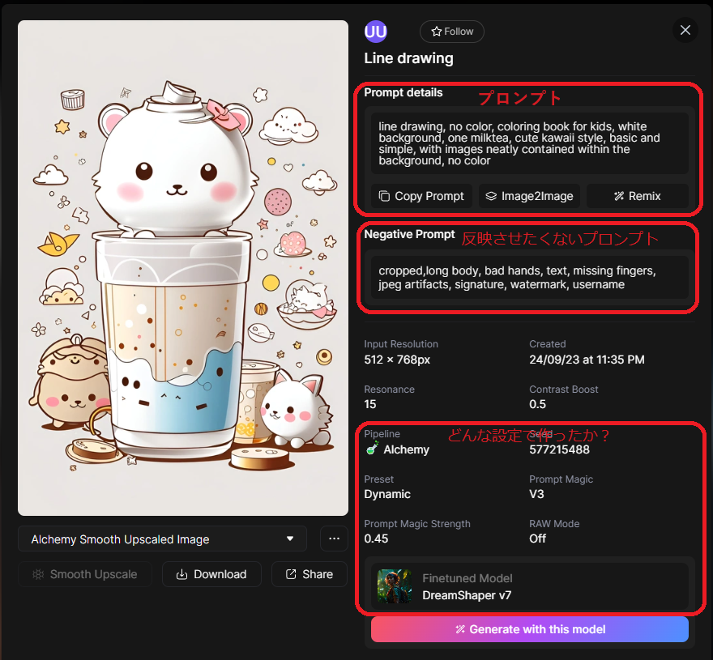Follow this creator with the star button
713x660 pixels.
click(x=451, y=32)
